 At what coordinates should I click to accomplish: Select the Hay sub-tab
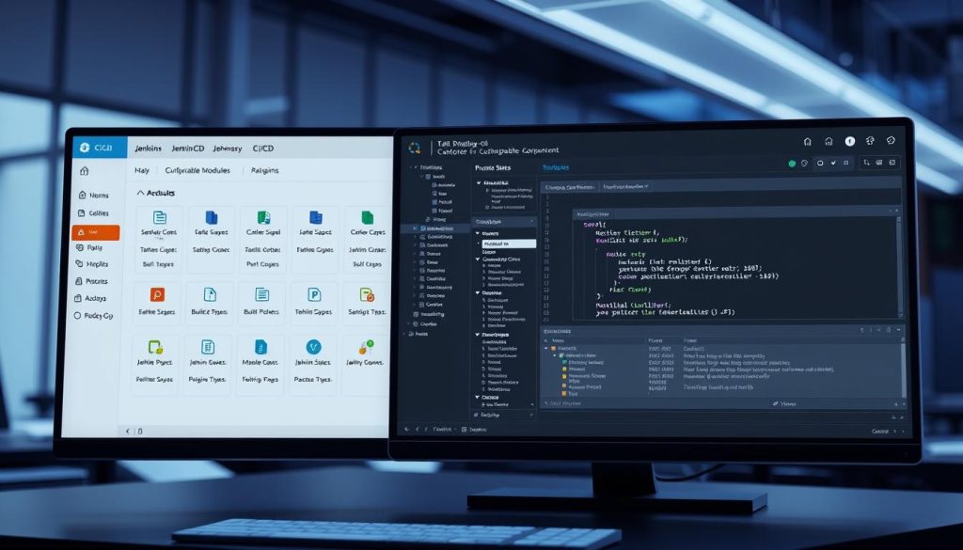pos(142,171)
